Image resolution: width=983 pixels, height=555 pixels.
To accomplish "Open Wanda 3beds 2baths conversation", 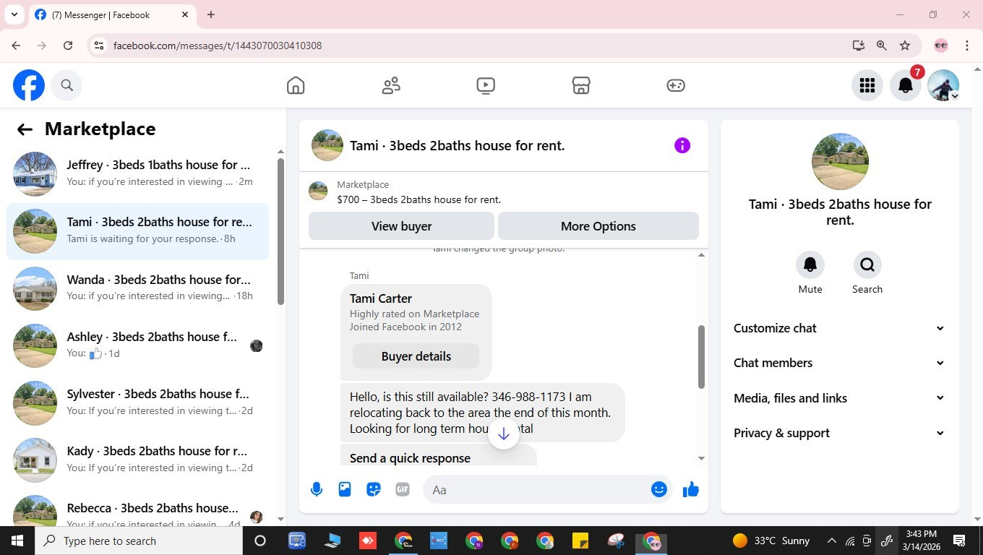I will pos(137,288).
